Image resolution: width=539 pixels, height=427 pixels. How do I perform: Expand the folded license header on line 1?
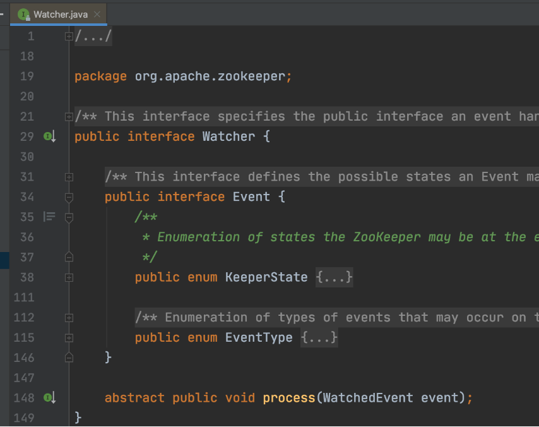[x=69, y=37]
